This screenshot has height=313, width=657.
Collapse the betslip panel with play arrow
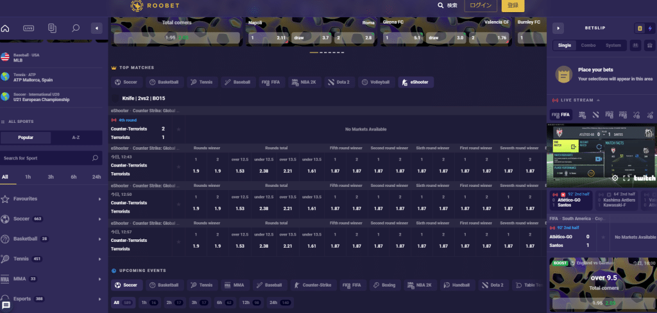[x=558, y=28]
